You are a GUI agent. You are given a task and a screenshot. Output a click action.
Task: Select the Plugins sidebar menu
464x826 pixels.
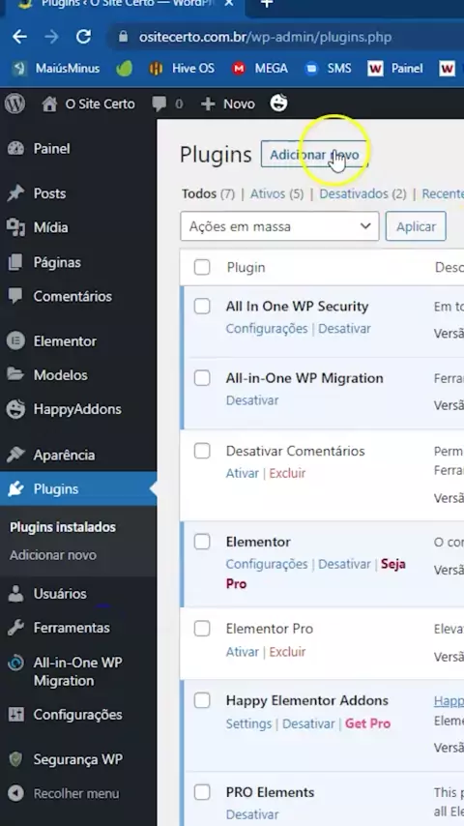coord(78,488)
